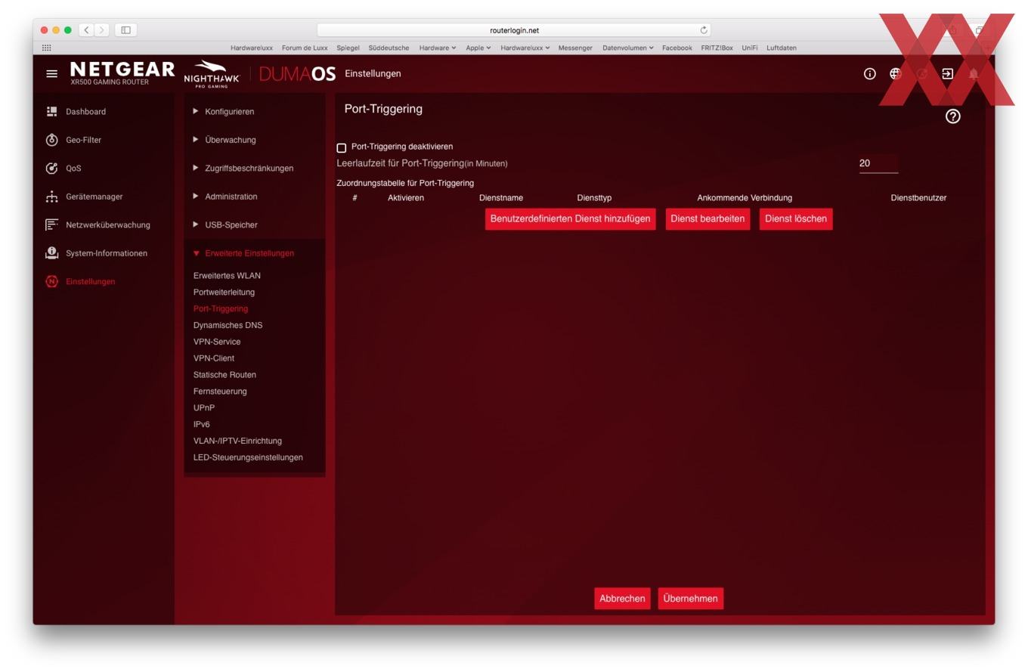Viewport: 1028px width, 672px height.
Task: Open the Facebook bookmark
Action: click(x=677, y=48)
